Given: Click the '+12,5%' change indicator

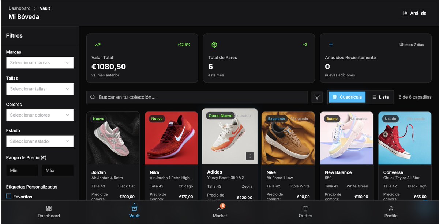Looking at the screenshot, I should coord(184,45).
